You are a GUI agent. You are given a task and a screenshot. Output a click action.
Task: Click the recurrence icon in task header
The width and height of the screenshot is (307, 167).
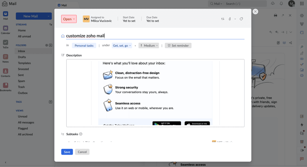(x=223, y=19)
